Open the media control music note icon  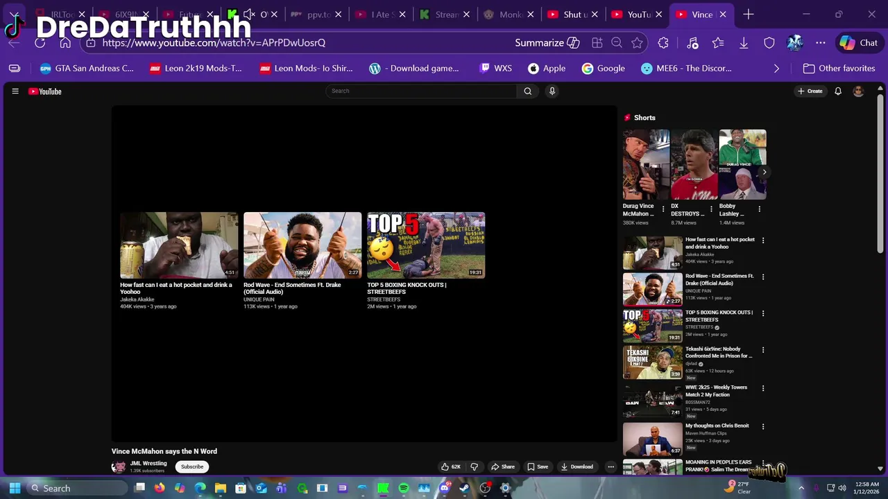pos(692,42)
